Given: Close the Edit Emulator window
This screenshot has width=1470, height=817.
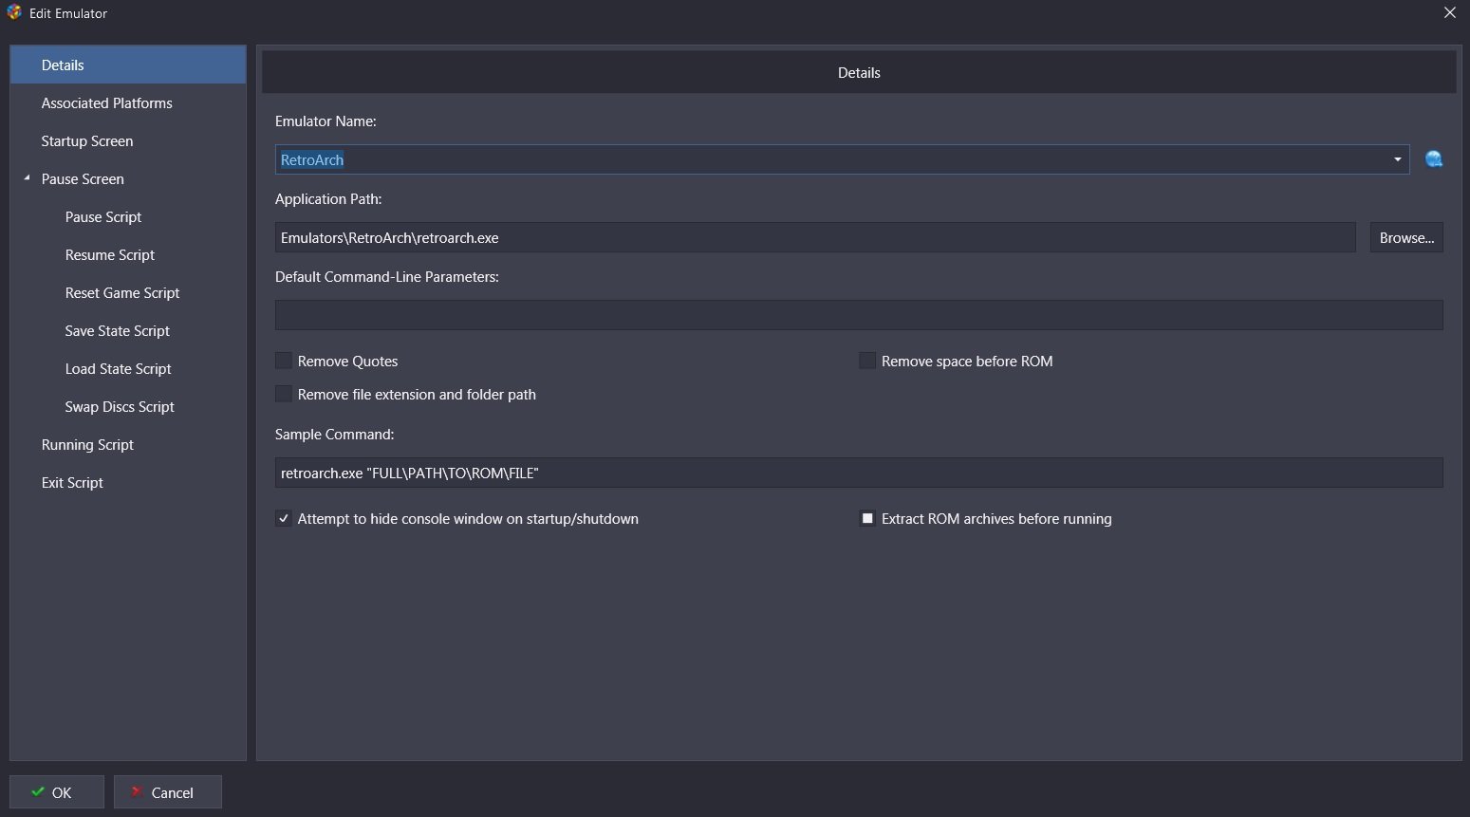Looking at the screenshot, I should [1449, 12].
